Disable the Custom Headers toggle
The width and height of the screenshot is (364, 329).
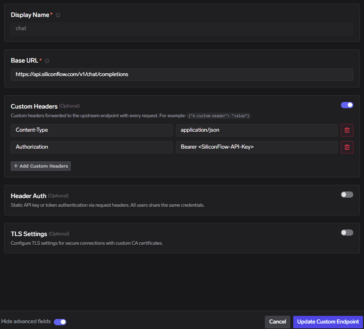[x=347, y=105]
